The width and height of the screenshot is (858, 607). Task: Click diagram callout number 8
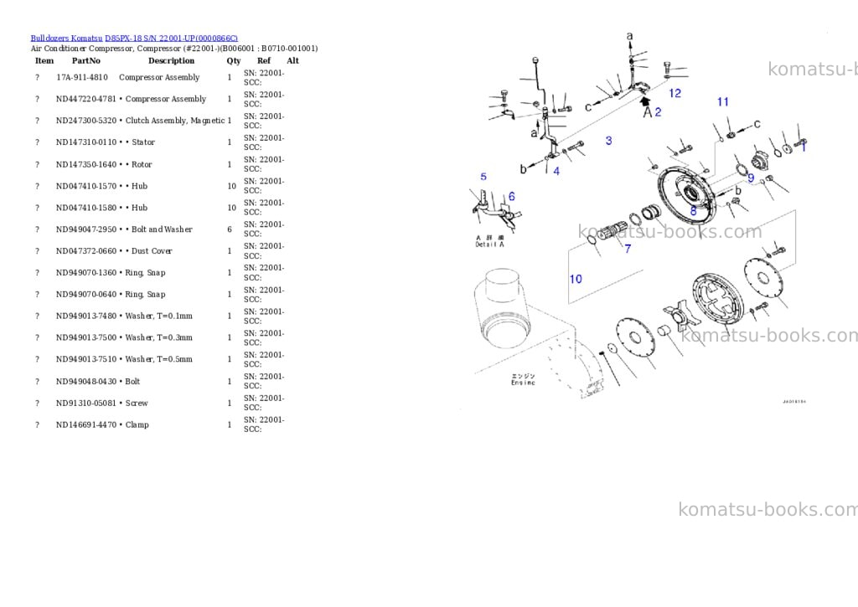click(693, 210)
